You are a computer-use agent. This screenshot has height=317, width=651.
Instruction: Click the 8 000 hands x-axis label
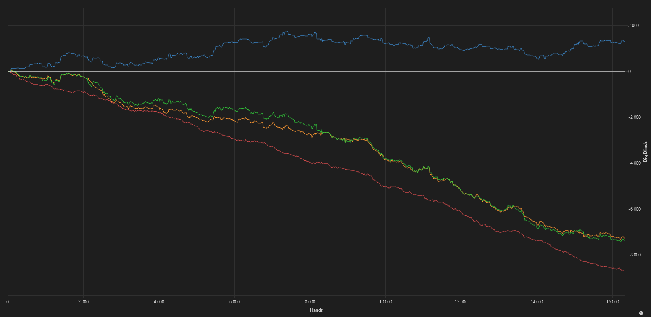(310, 302)
